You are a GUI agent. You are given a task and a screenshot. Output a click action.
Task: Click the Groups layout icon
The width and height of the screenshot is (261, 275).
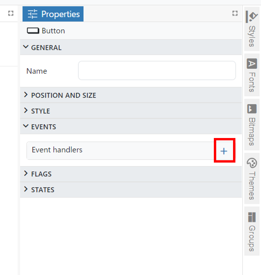pos(252,217)
